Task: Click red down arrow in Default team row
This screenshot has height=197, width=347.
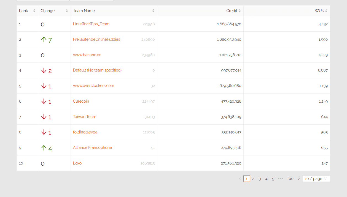Action: click(x=44, y=70)
